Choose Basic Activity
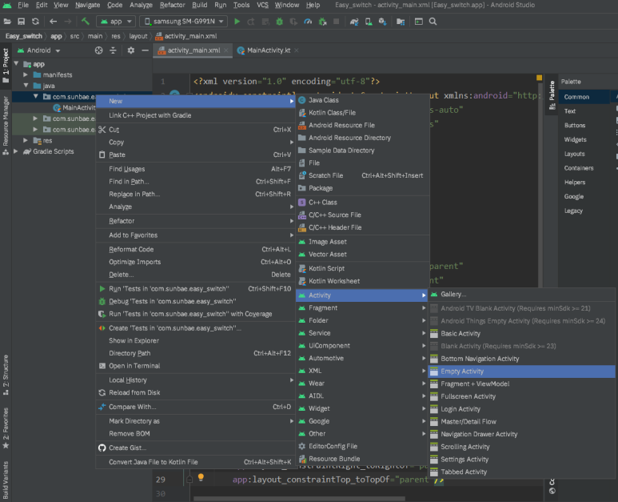The width and height of the screenshot is (618, 502). (522, 334)
